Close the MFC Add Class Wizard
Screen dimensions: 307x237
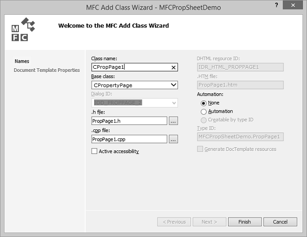point(296,6)
